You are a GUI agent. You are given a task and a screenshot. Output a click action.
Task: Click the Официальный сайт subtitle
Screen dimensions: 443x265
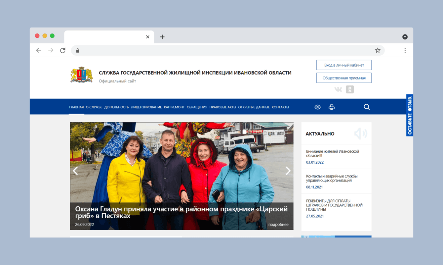pyautogui.click(x=117, y=81)
